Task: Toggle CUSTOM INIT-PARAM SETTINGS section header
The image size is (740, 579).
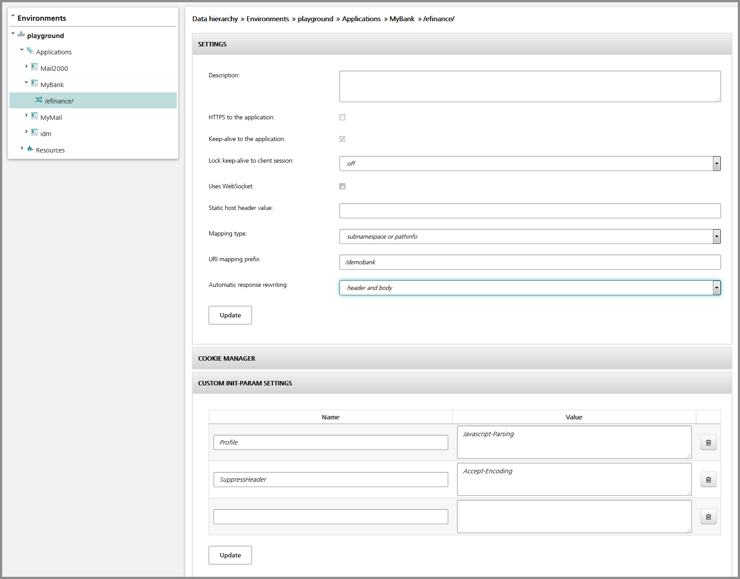Action: pos(462,383)
